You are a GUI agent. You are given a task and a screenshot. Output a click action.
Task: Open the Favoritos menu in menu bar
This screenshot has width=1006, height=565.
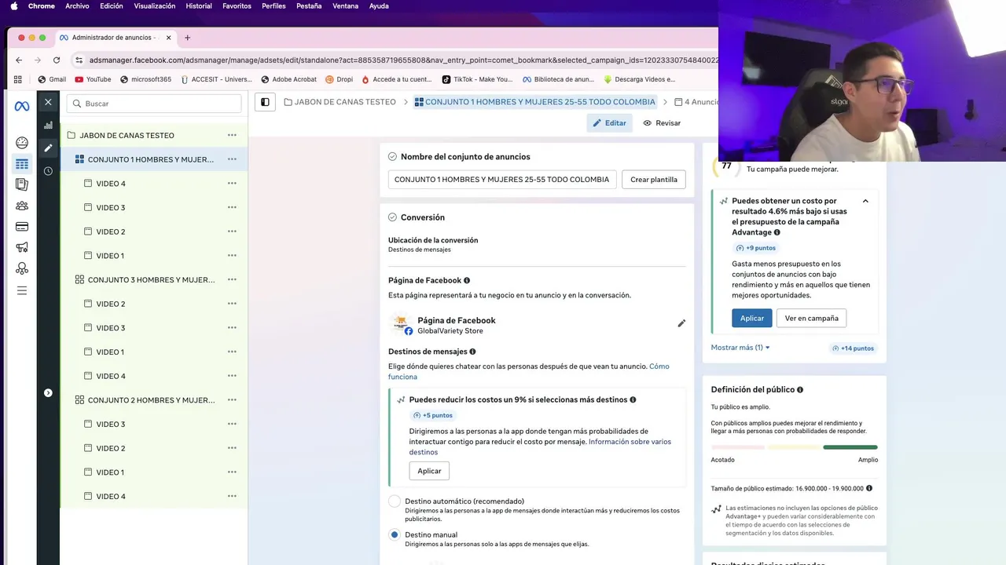point(237,5)
